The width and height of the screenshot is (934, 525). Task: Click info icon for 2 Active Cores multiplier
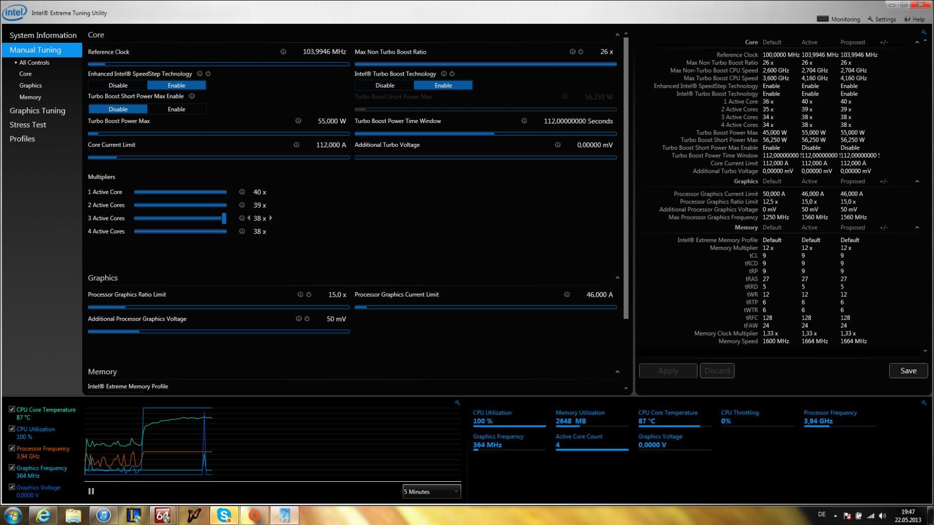pyautogui.click(x=242, y=205)
